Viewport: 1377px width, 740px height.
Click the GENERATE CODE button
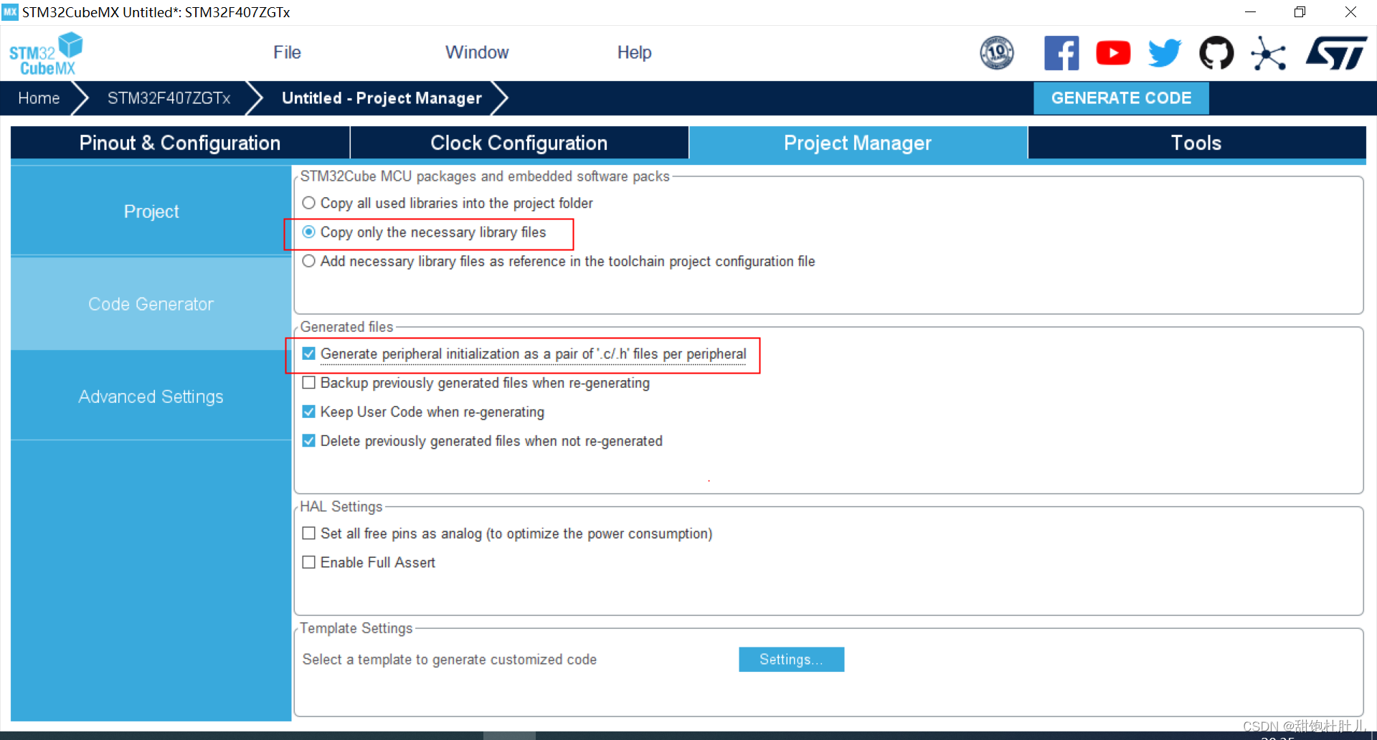click(1121, 98)
